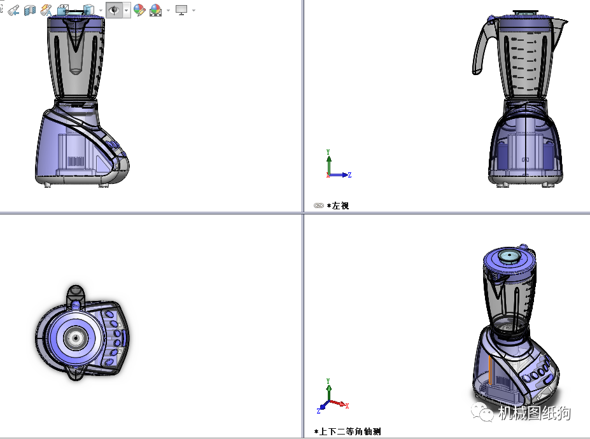Click the Edit Appearance color ball icon
The height and width of the screenshot is (439, 590).
click(x=139, y=10)
